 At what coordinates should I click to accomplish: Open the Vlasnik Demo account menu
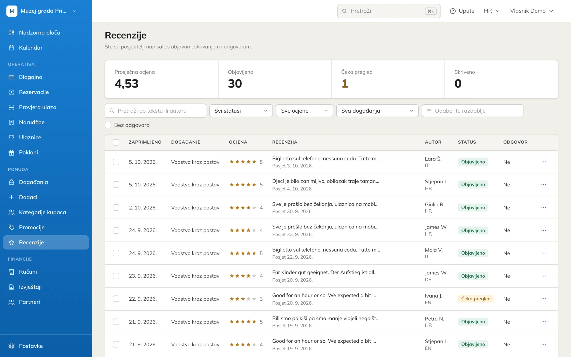coord(531,11)
